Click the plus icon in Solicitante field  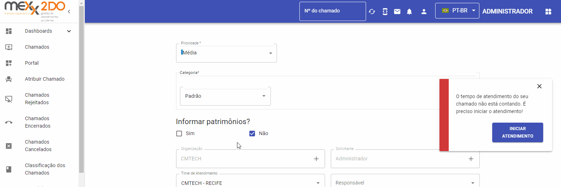[471, 159]
